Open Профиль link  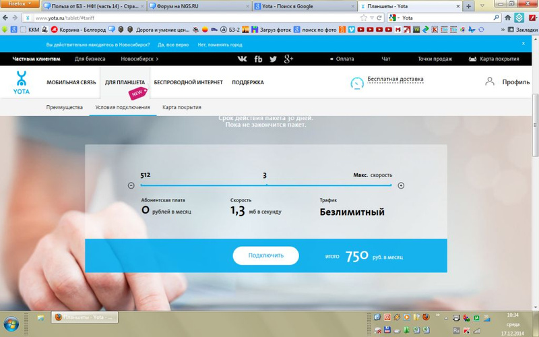pos(516,82)
